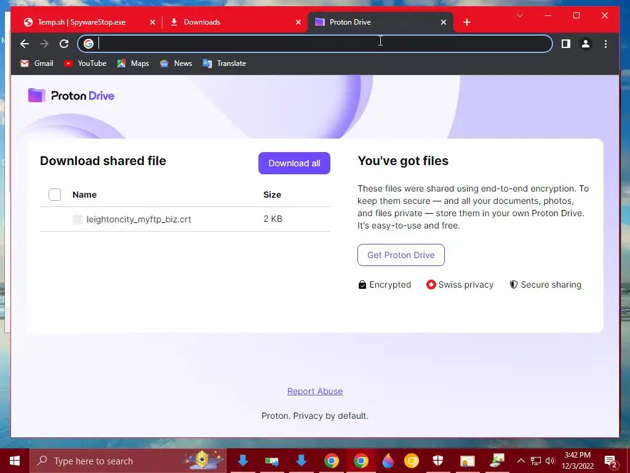
Task: Open the News bookmark
Action: [176, 63]
